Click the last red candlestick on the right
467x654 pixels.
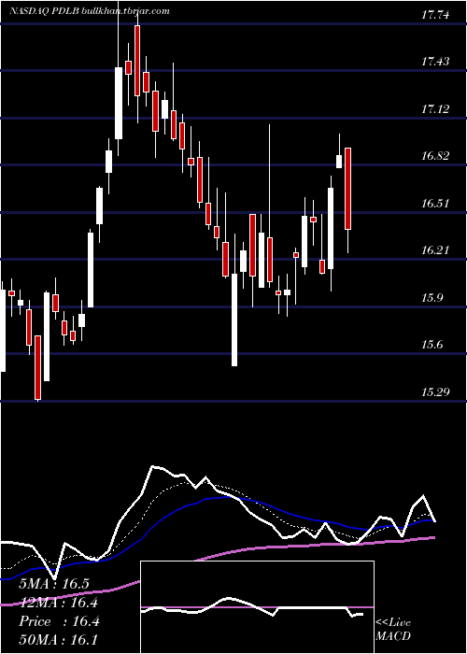(x=347, y=189)
